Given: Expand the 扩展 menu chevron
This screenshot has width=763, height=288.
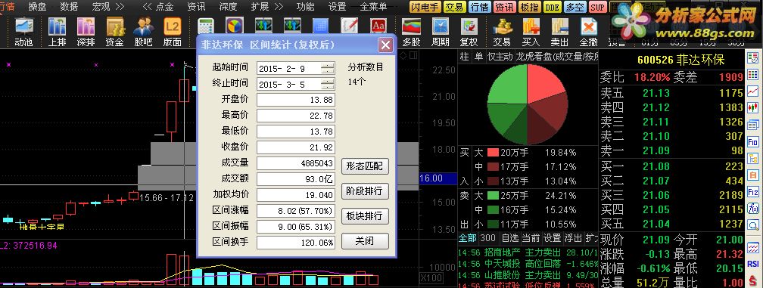Looking at the screenshot, I should pos(279,7).
